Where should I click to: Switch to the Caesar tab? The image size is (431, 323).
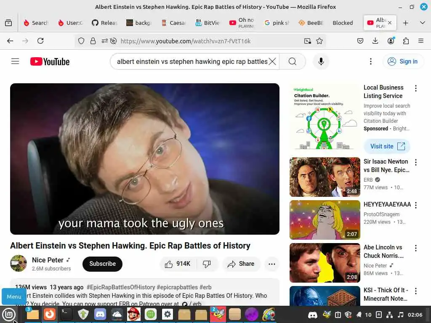click(173, 23)
